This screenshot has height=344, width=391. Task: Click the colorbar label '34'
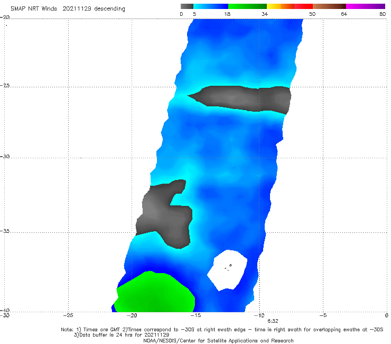(x=265, y=14)
